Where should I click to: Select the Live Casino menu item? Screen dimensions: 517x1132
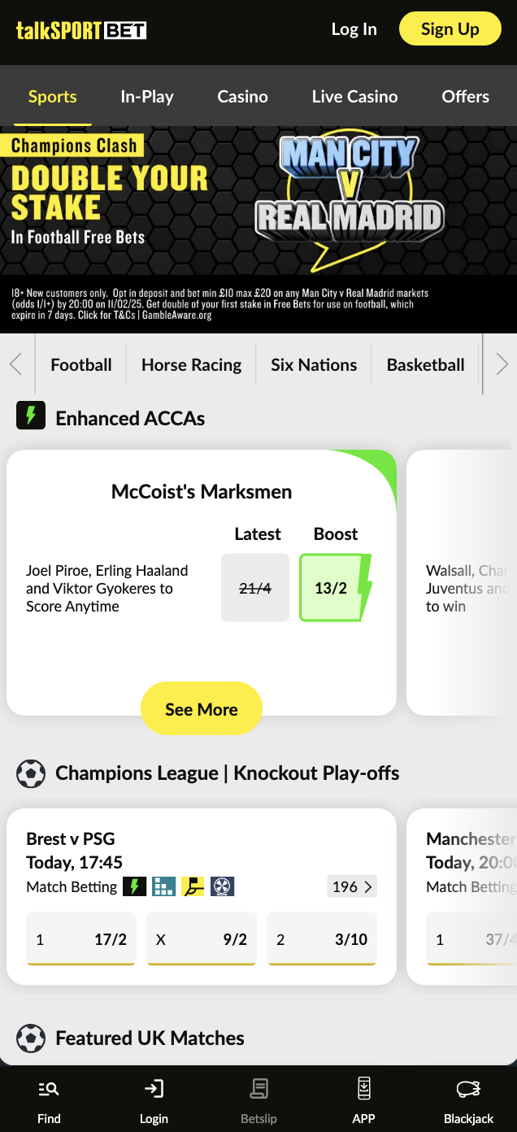click(354, 96)
